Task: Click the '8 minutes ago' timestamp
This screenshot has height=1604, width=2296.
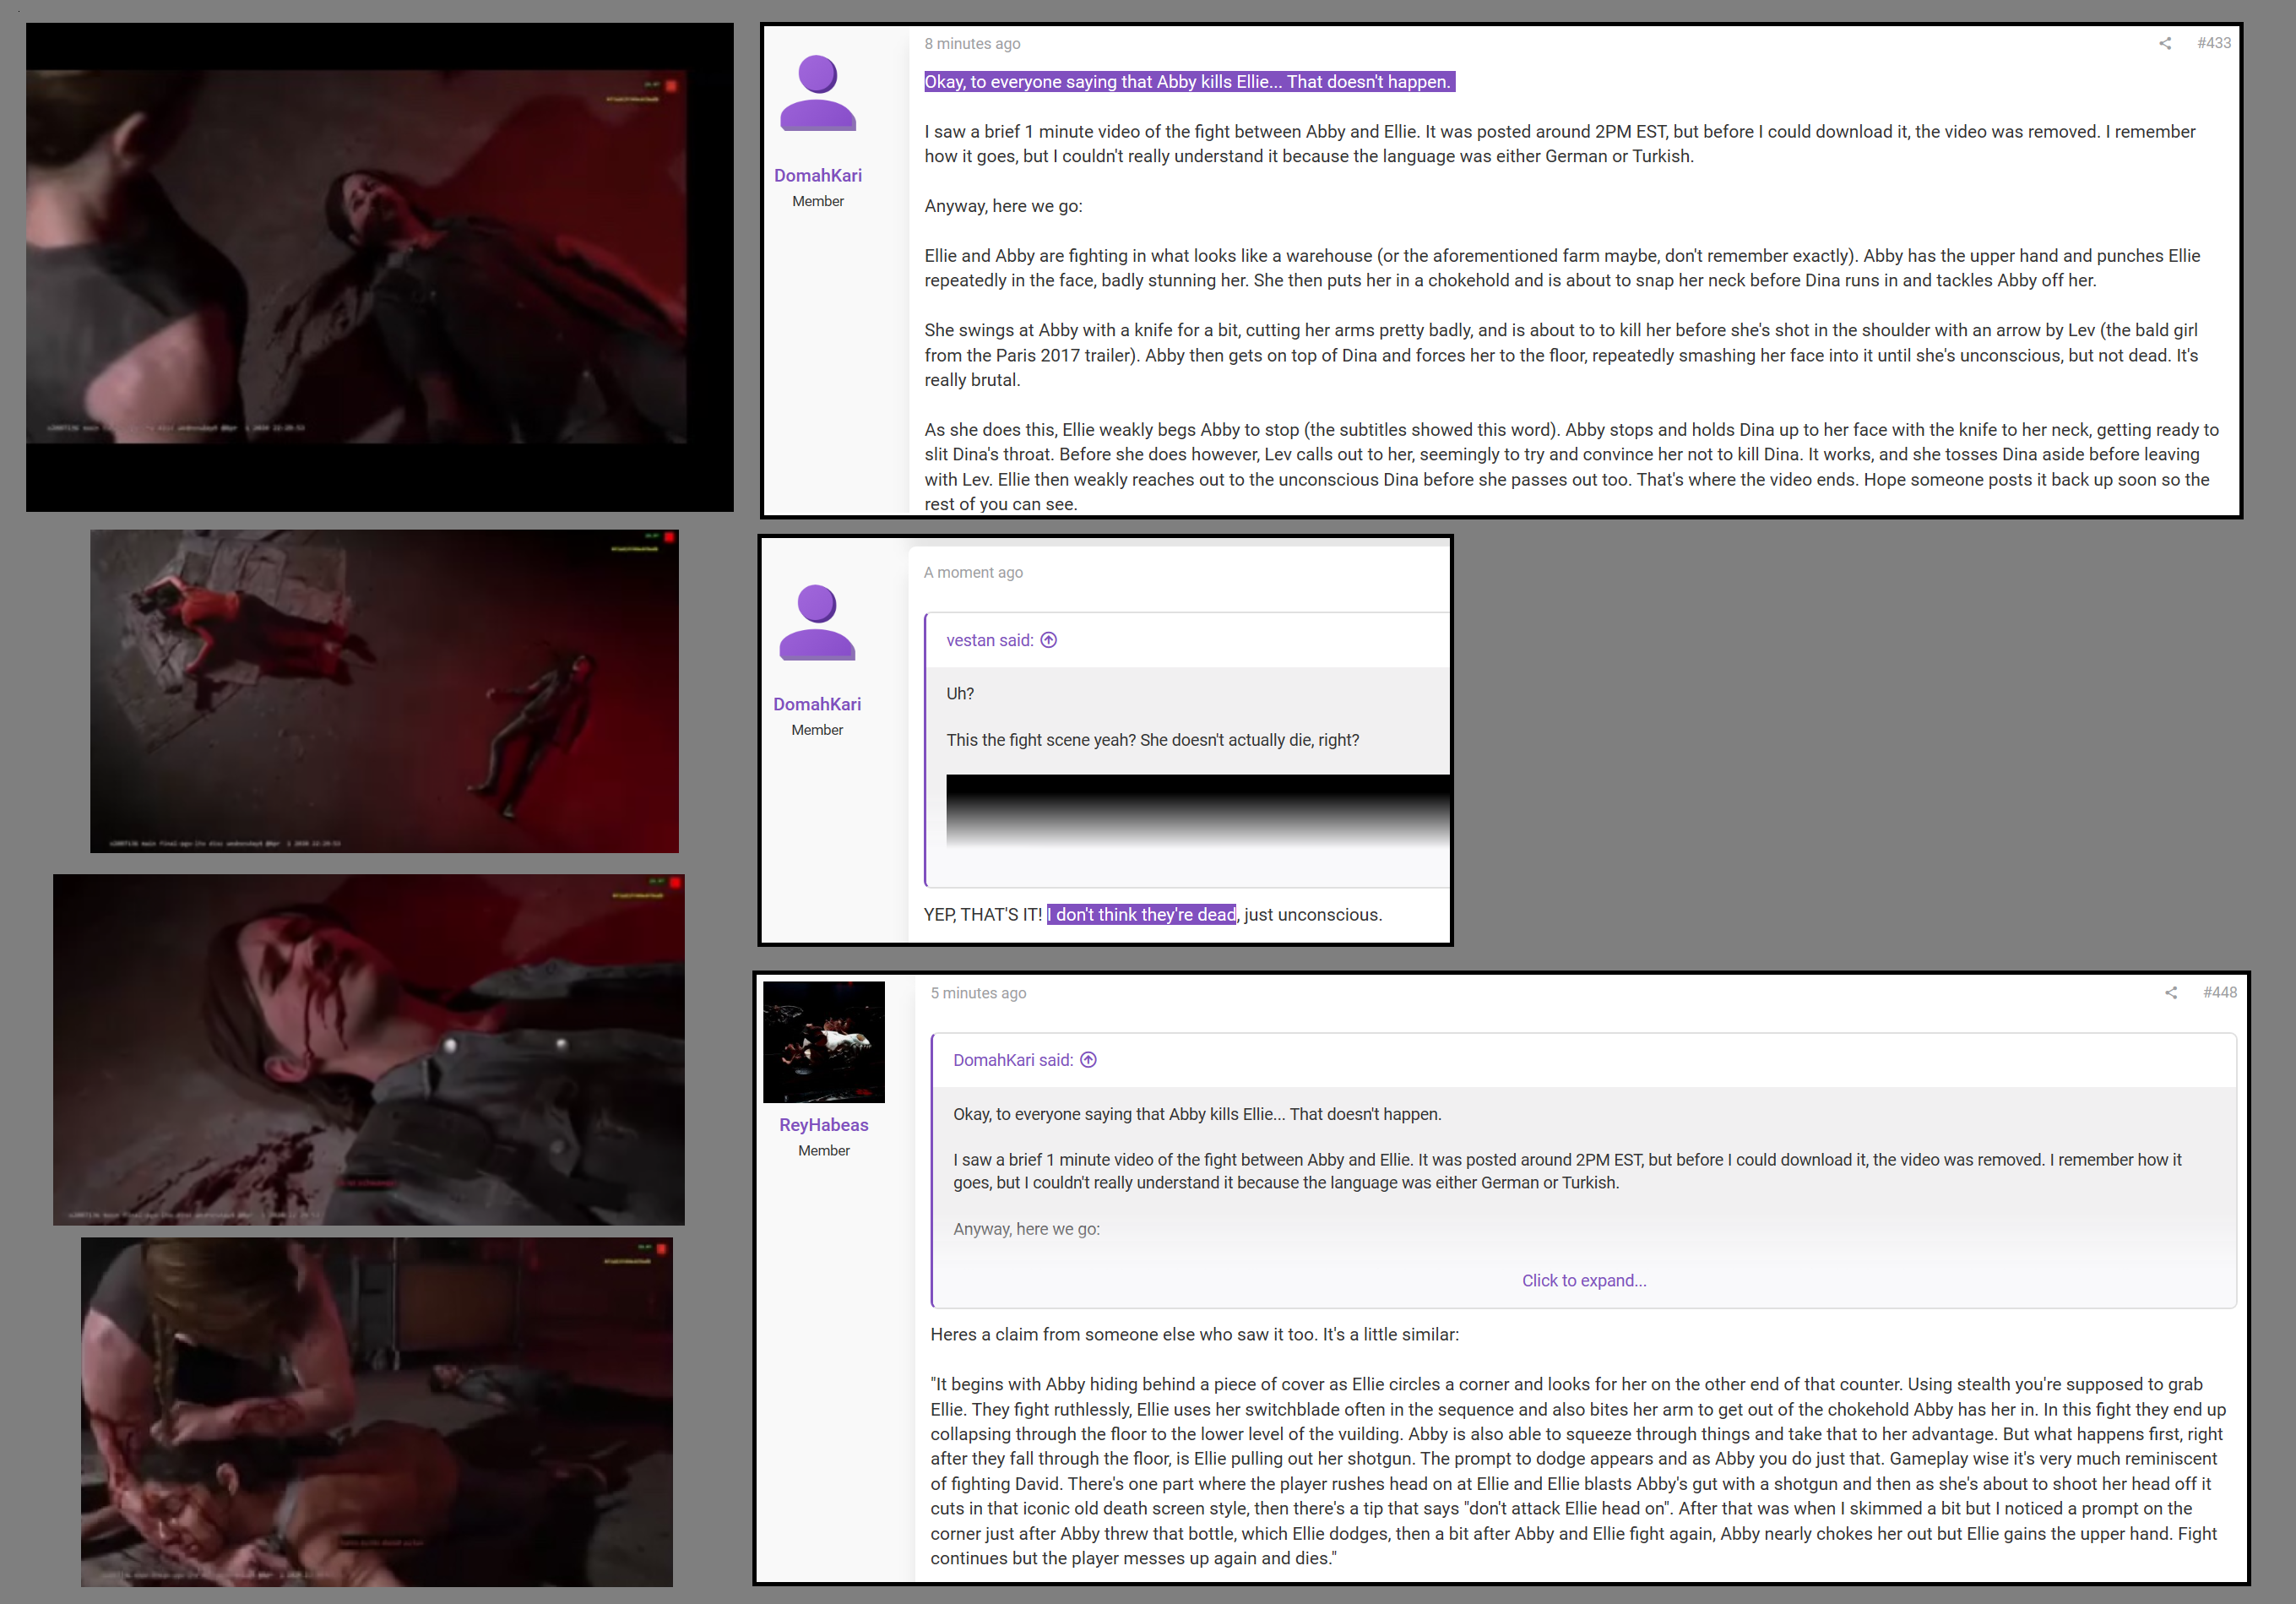Action: click(x=972, y=43)
